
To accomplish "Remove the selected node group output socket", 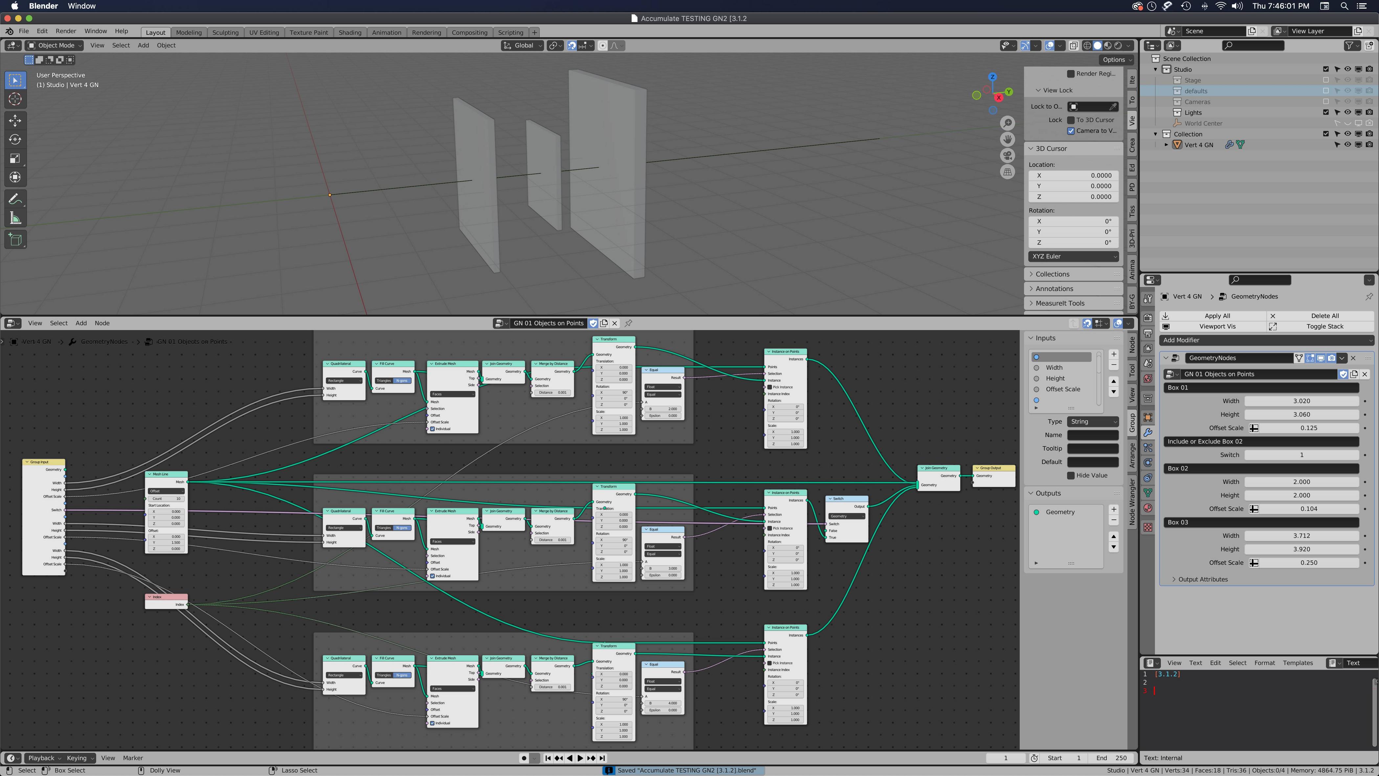I will [x=1114, y=520].
